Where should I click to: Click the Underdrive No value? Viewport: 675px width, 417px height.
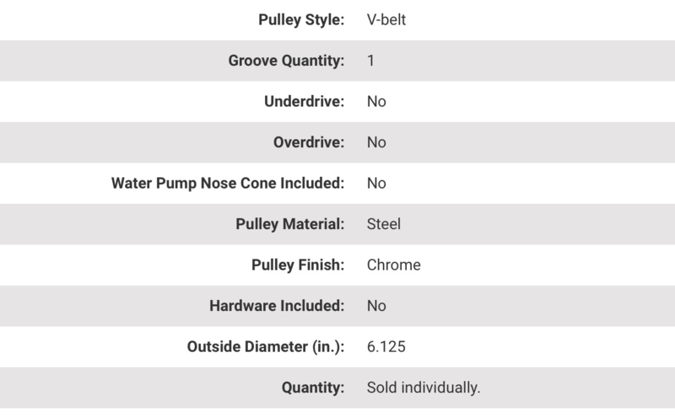[376, 101]
